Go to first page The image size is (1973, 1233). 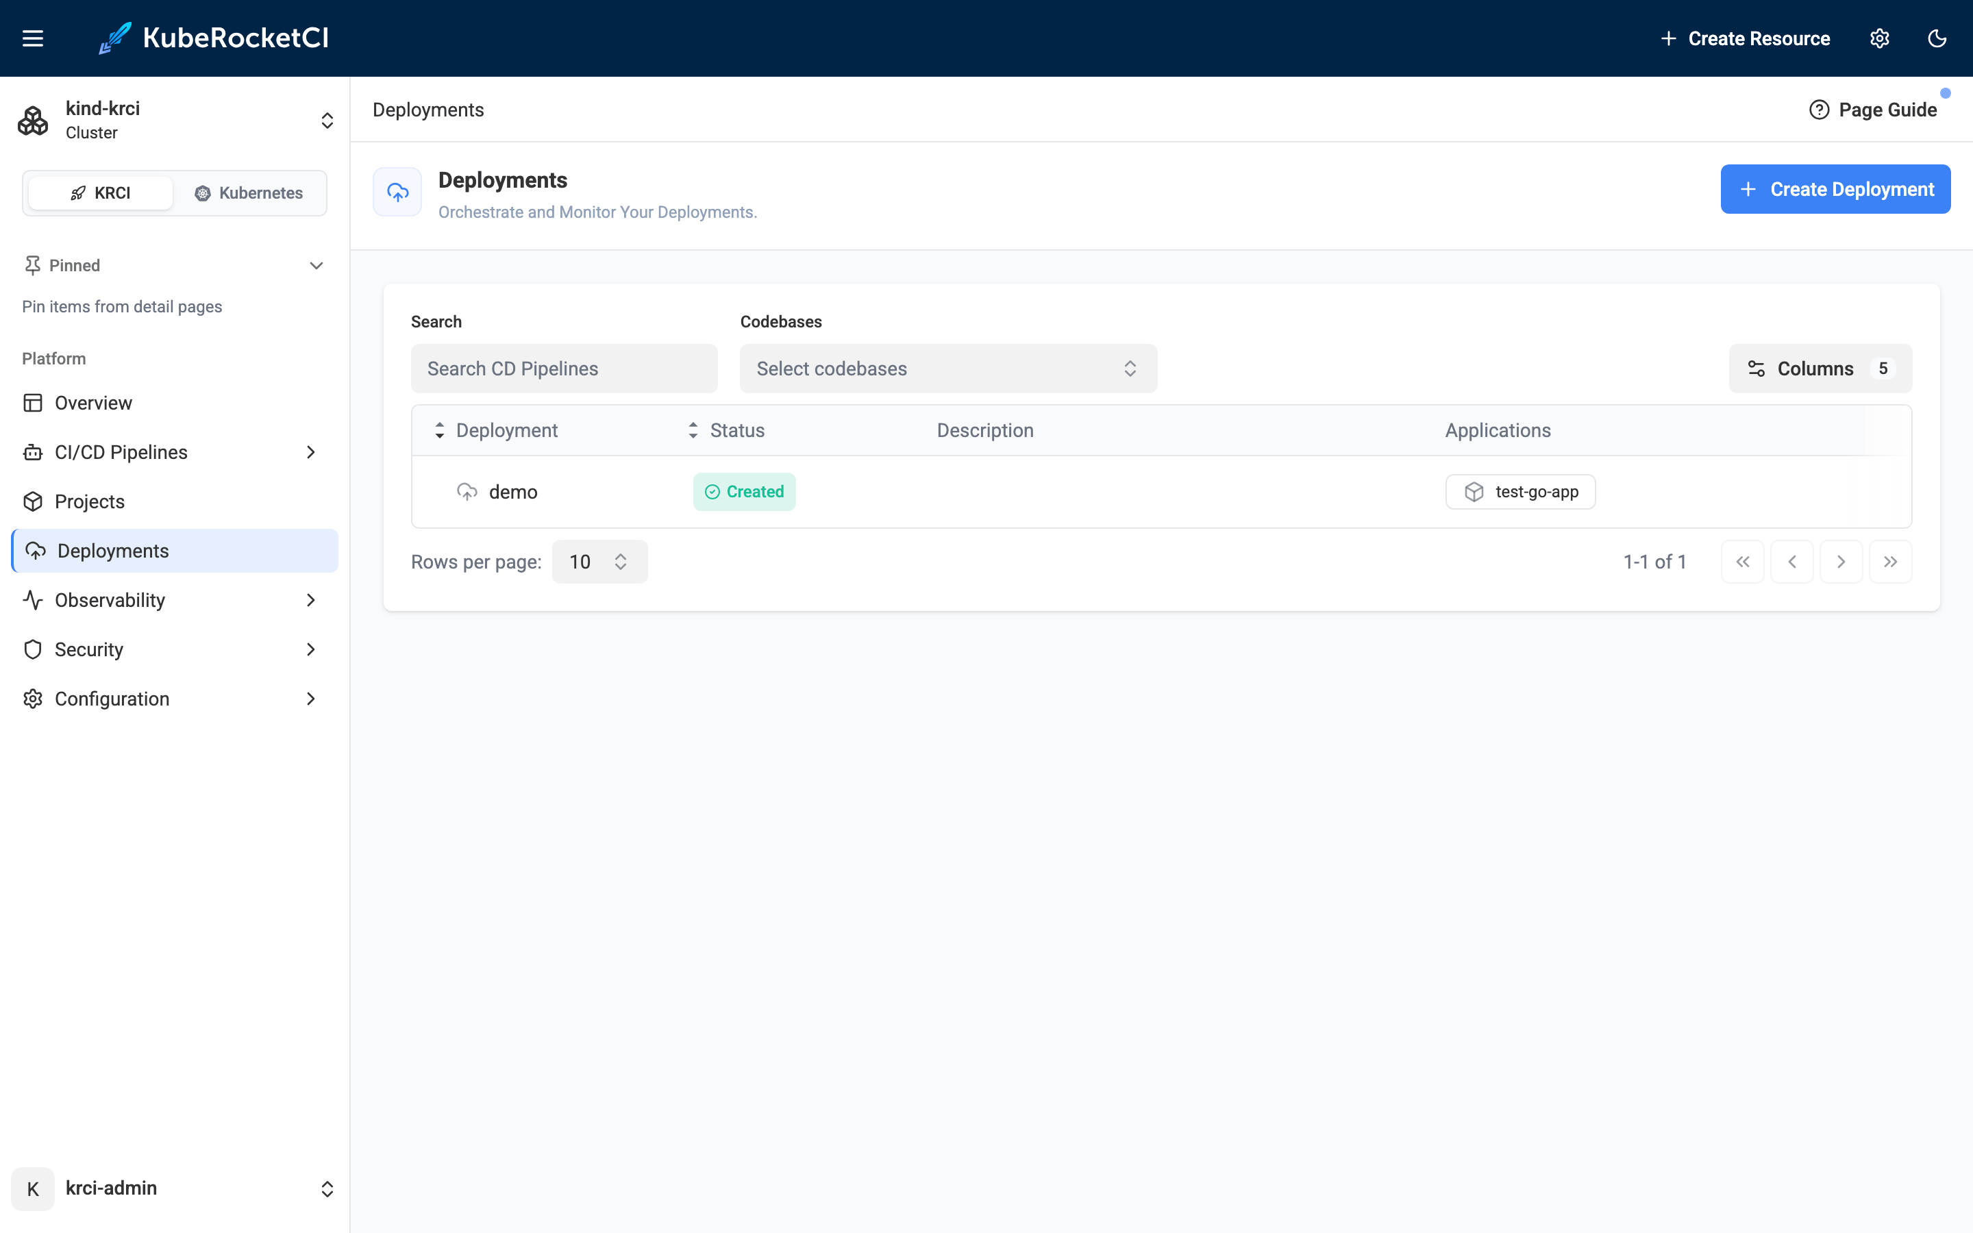[1743, 562]
